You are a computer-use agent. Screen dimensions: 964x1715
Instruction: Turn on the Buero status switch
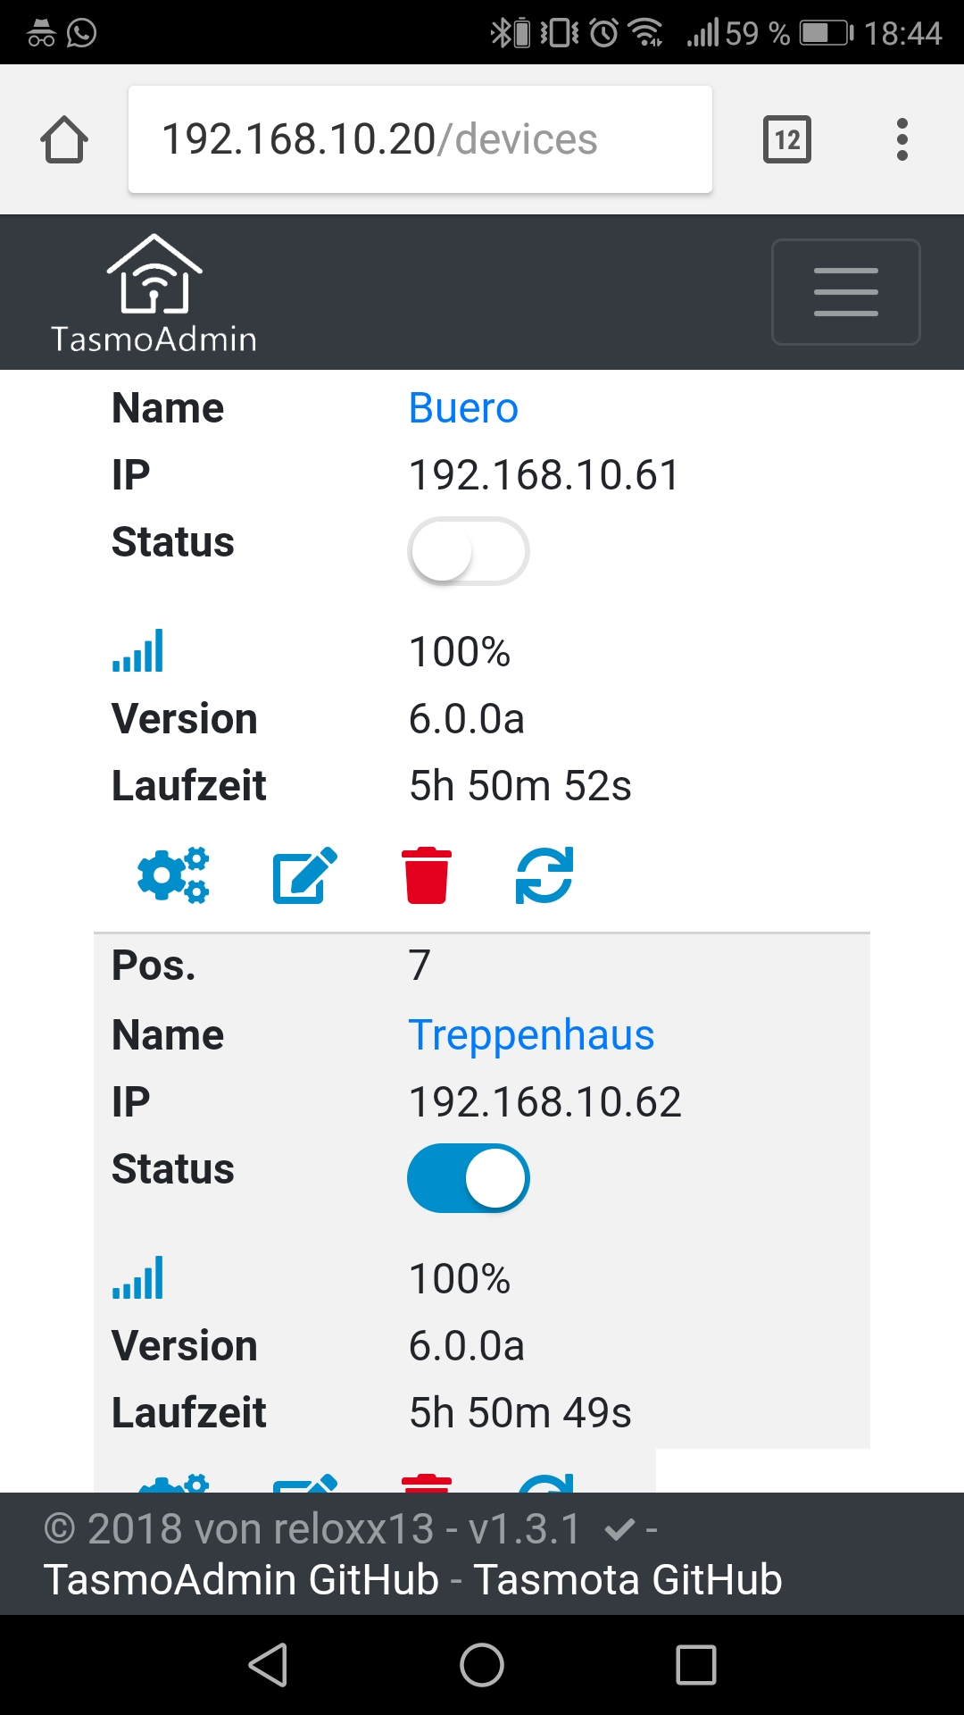[x=469, y=551]
